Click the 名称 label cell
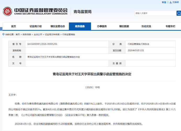181x131 pixels. pos(17,57)
